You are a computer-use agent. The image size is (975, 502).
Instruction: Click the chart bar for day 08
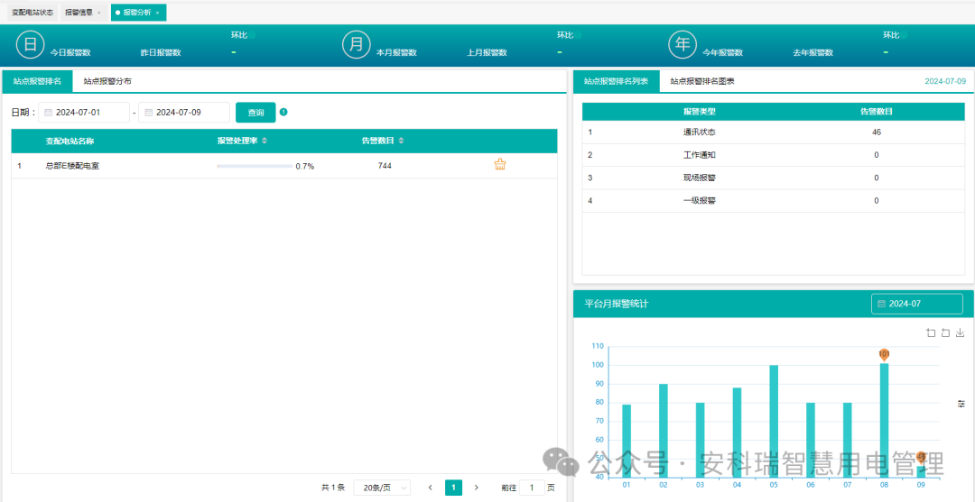(x=884, y=420)
